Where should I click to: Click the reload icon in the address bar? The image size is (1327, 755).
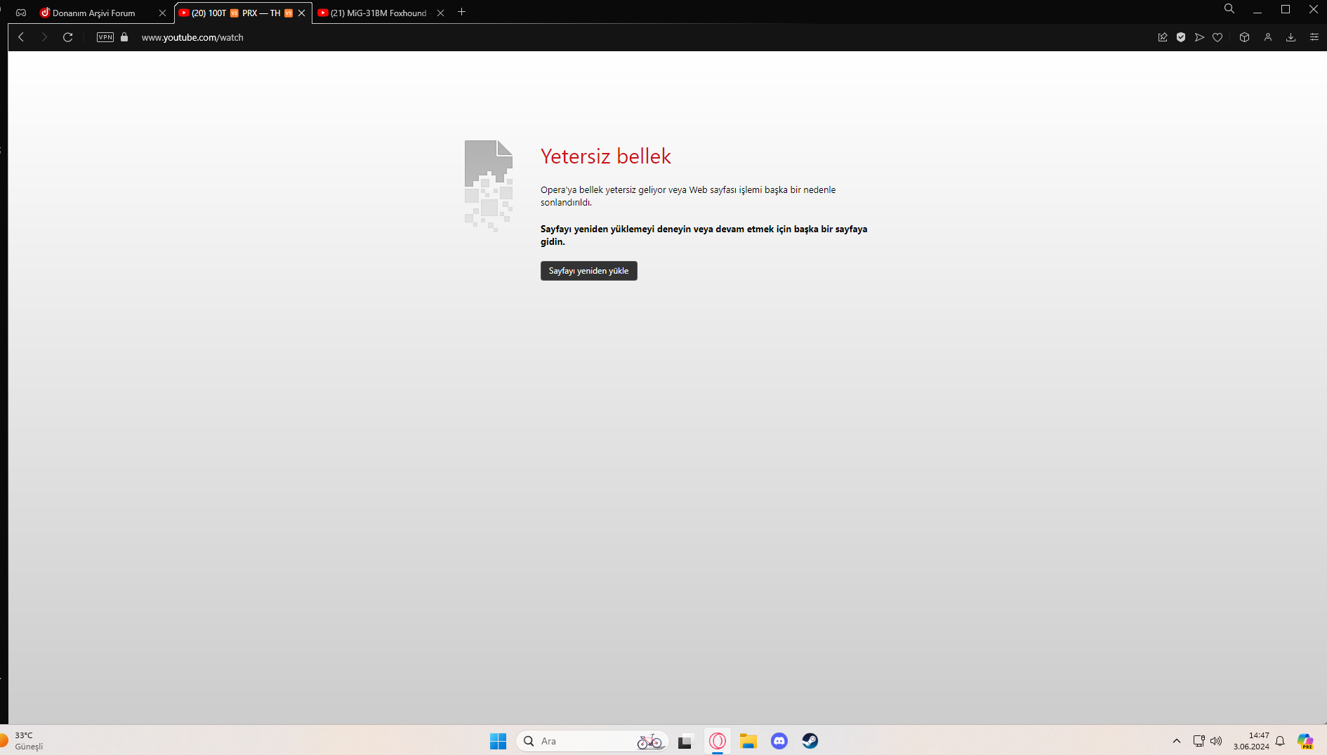[x=67, y=37]
